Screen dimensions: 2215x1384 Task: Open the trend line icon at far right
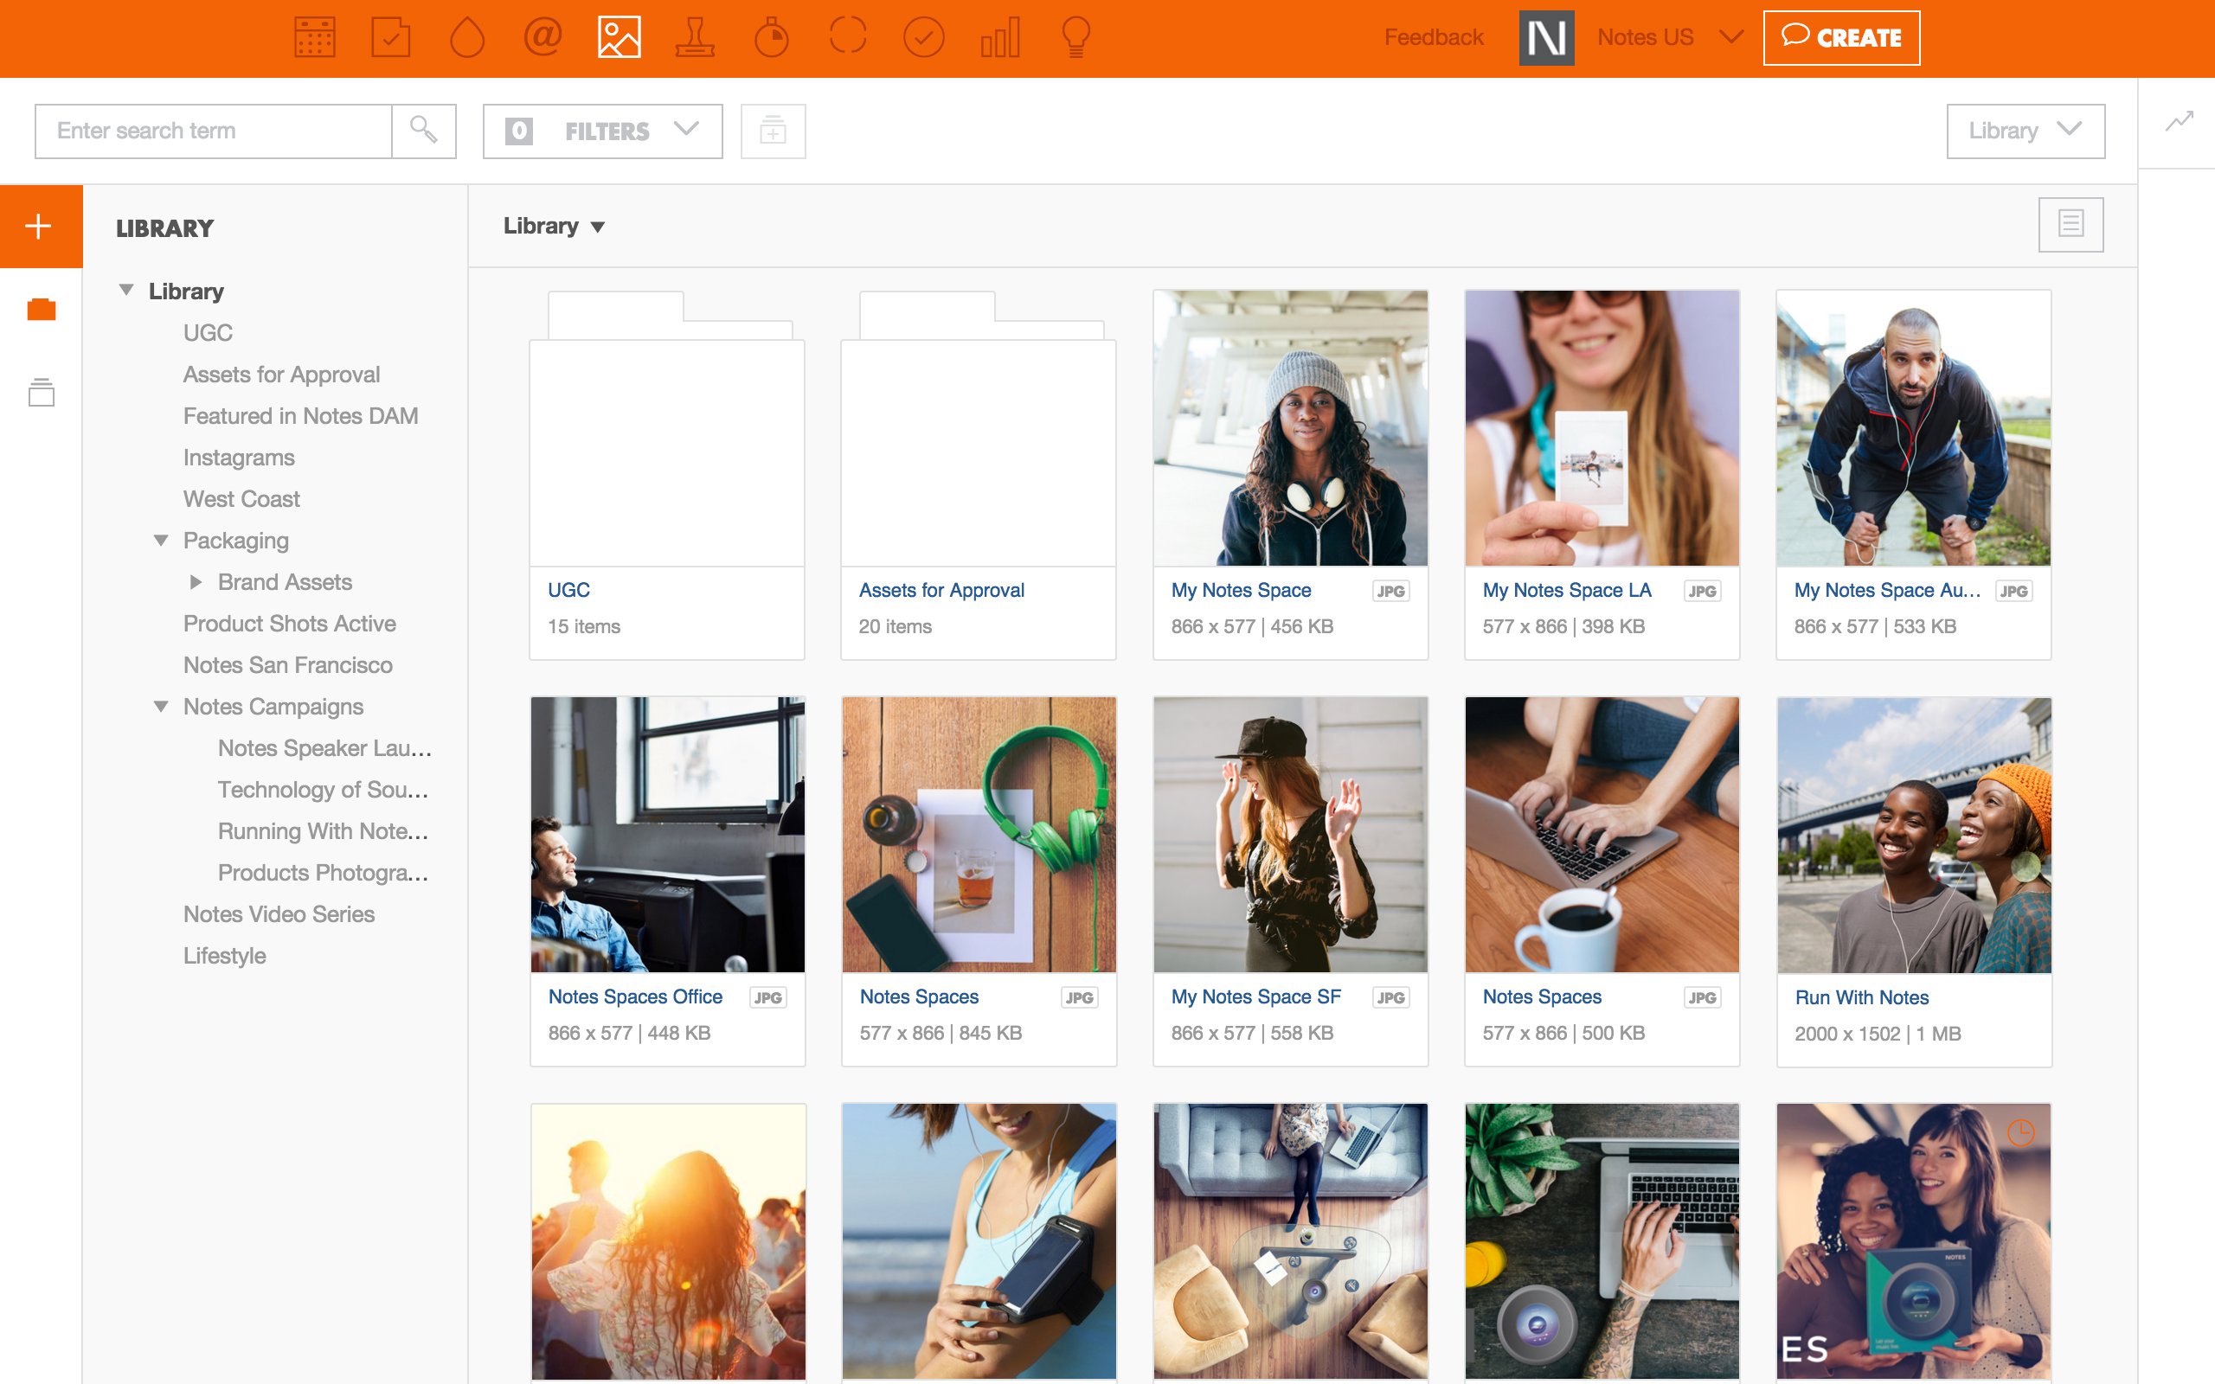pyautogui.click(x=2180, y=120)
